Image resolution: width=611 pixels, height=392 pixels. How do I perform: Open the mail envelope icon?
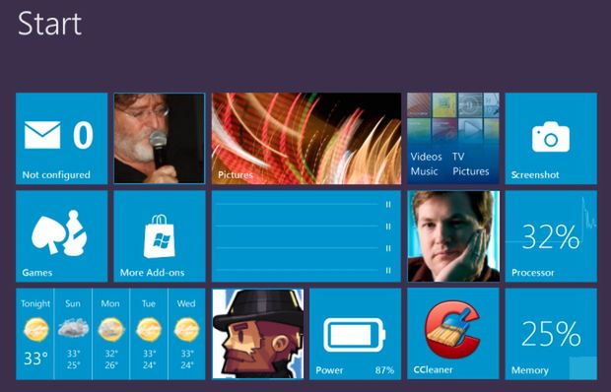(x=42, y=135)
